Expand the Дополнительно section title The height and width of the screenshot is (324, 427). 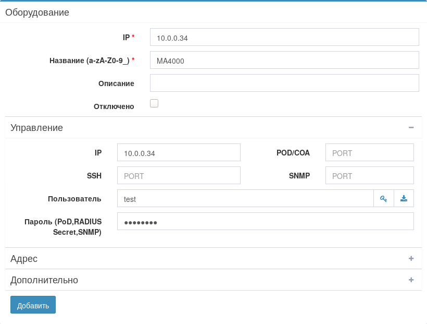44,280
